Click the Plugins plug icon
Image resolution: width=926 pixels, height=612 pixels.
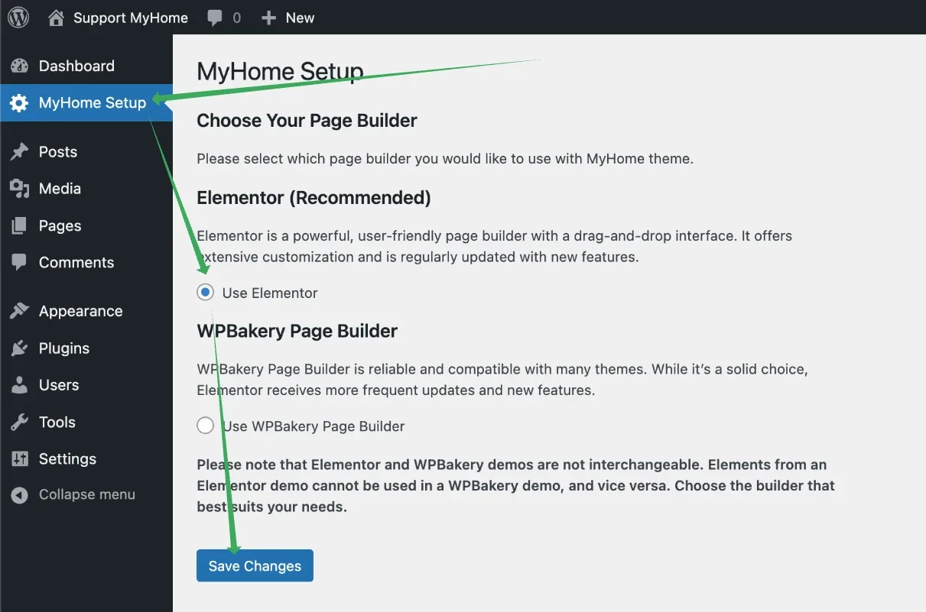coord(19,348)
